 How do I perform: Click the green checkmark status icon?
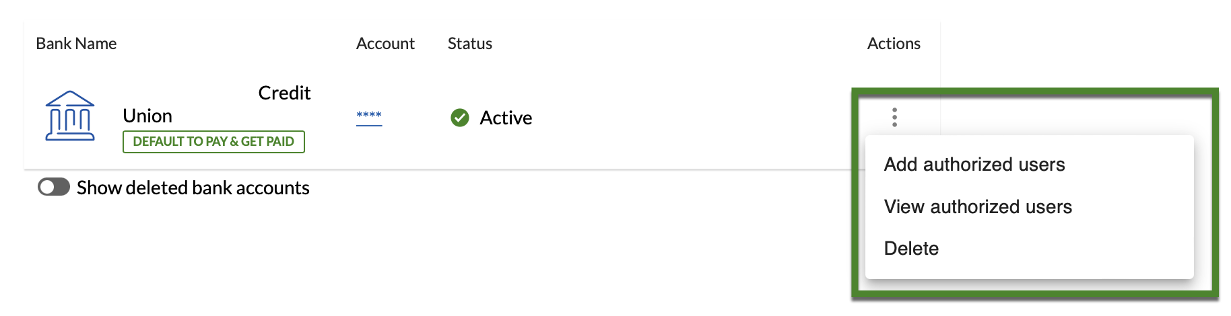[x=460, y=118]
